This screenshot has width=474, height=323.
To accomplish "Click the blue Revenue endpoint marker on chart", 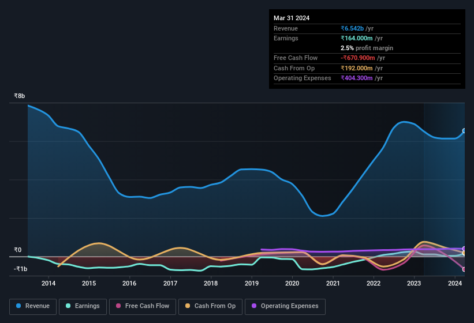I will click(464, 131).
